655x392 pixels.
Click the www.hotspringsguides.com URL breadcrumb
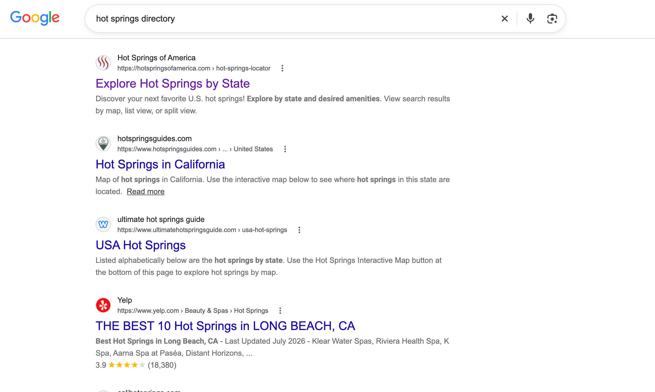click(x=195, y=149)
